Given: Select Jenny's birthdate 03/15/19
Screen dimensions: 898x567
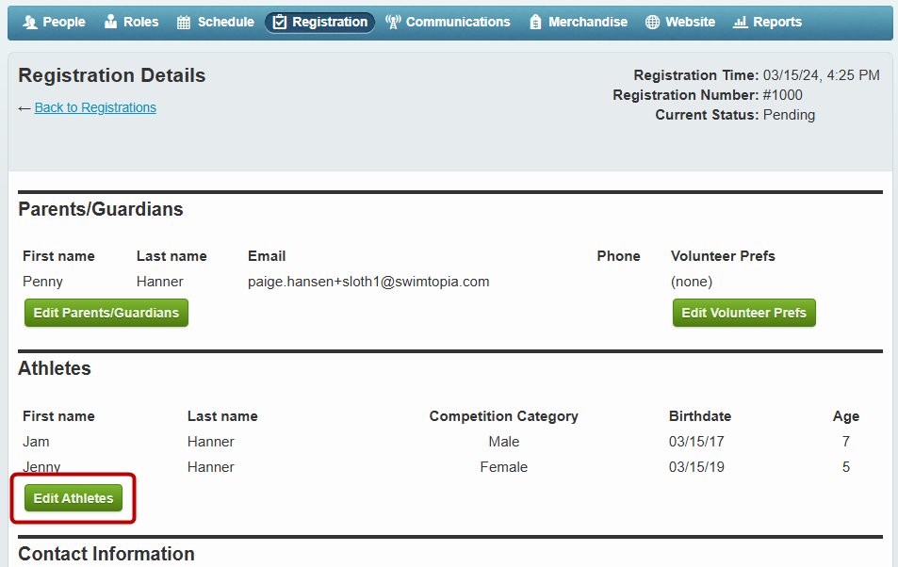Looking at the screenshot, I should [x=696, y=467].
